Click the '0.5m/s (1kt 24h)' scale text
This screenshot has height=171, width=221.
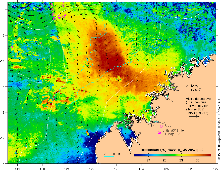197,113
